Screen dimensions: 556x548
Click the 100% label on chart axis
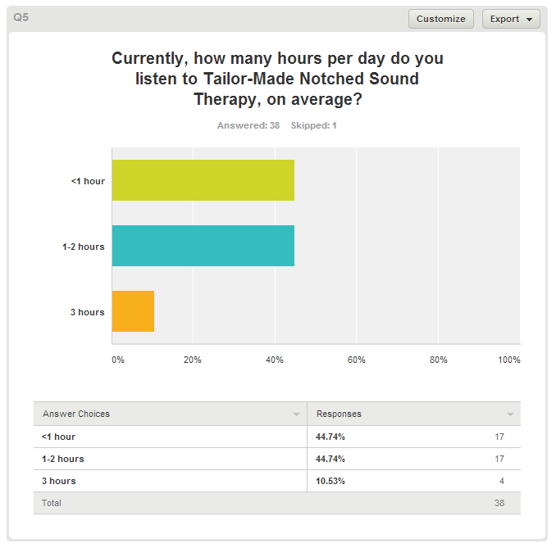tap(508, 360)
